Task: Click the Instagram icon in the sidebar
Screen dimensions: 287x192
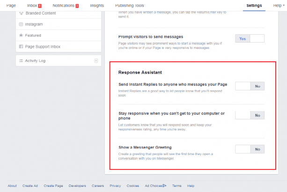Action: pos(21,24)
